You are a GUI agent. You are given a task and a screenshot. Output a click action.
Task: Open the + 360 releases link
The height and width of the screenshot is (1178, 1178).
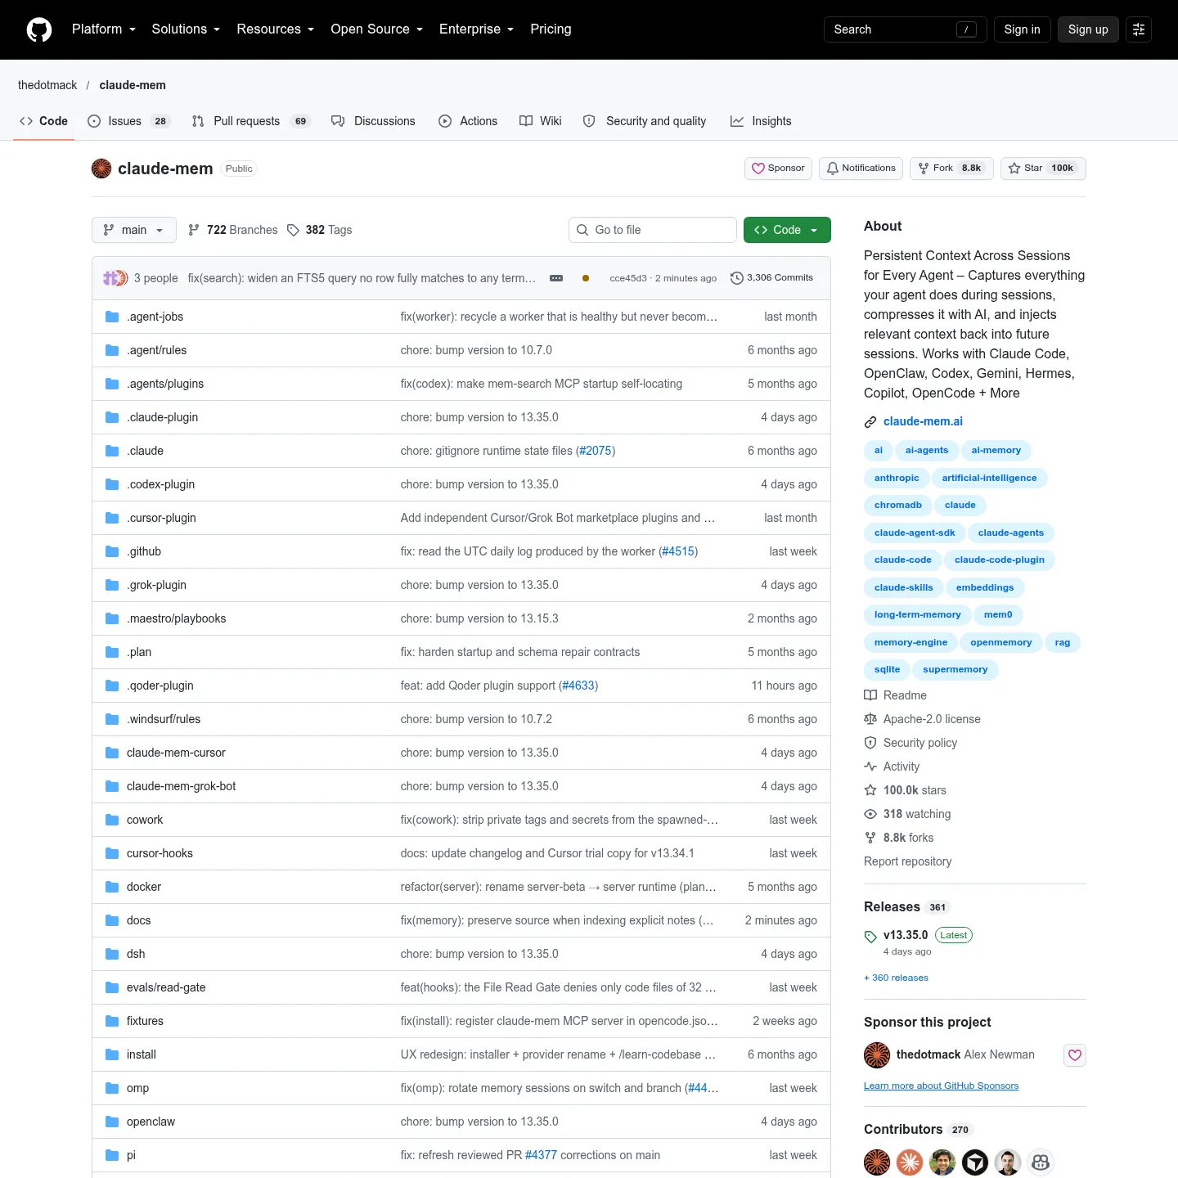896,978
